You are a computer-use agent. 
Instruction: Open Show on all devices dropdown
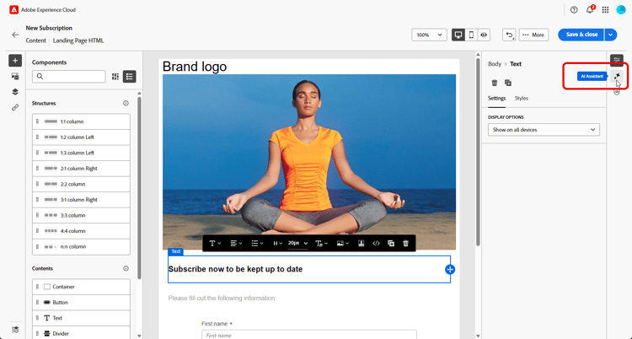click(x=544, y=130)
